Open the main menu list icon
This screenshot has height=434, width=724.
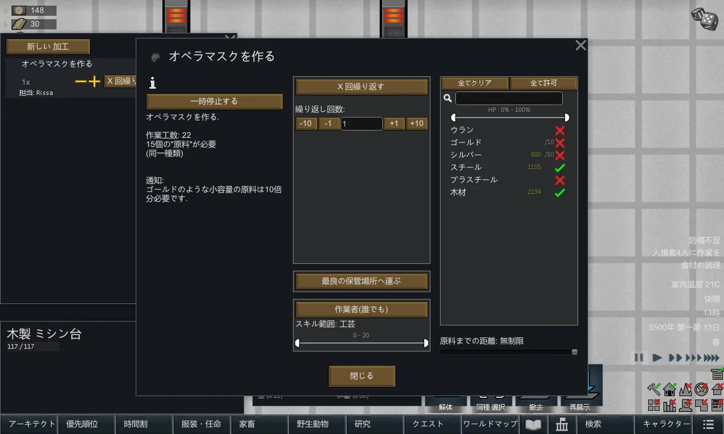708,424
